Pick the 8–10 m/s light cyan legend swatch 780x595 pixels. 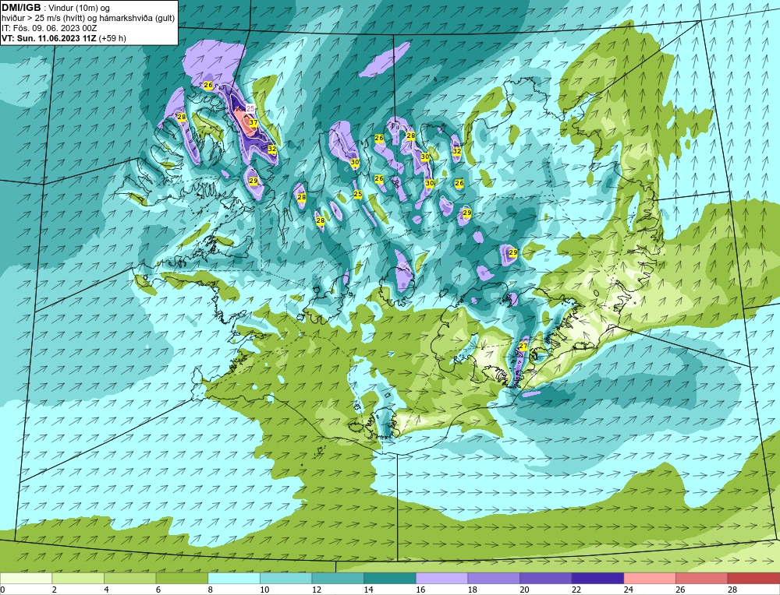(x=234, y=578)
